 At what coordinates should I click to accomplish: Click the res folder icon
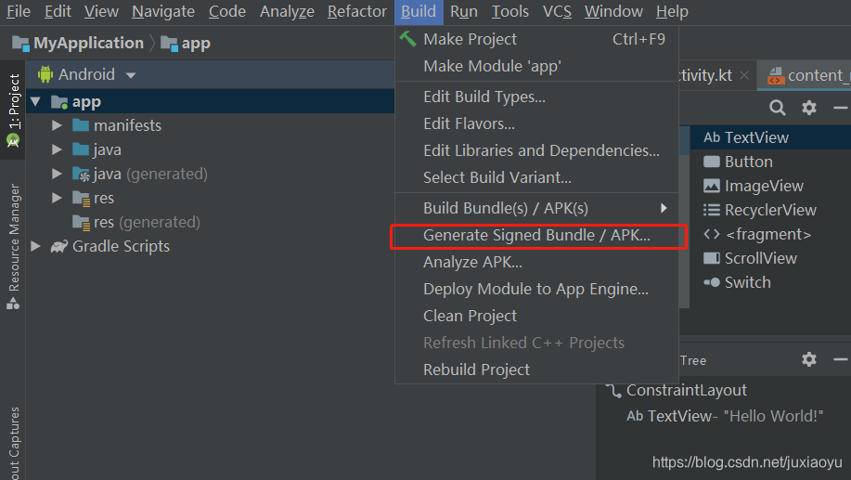point(81,198)
